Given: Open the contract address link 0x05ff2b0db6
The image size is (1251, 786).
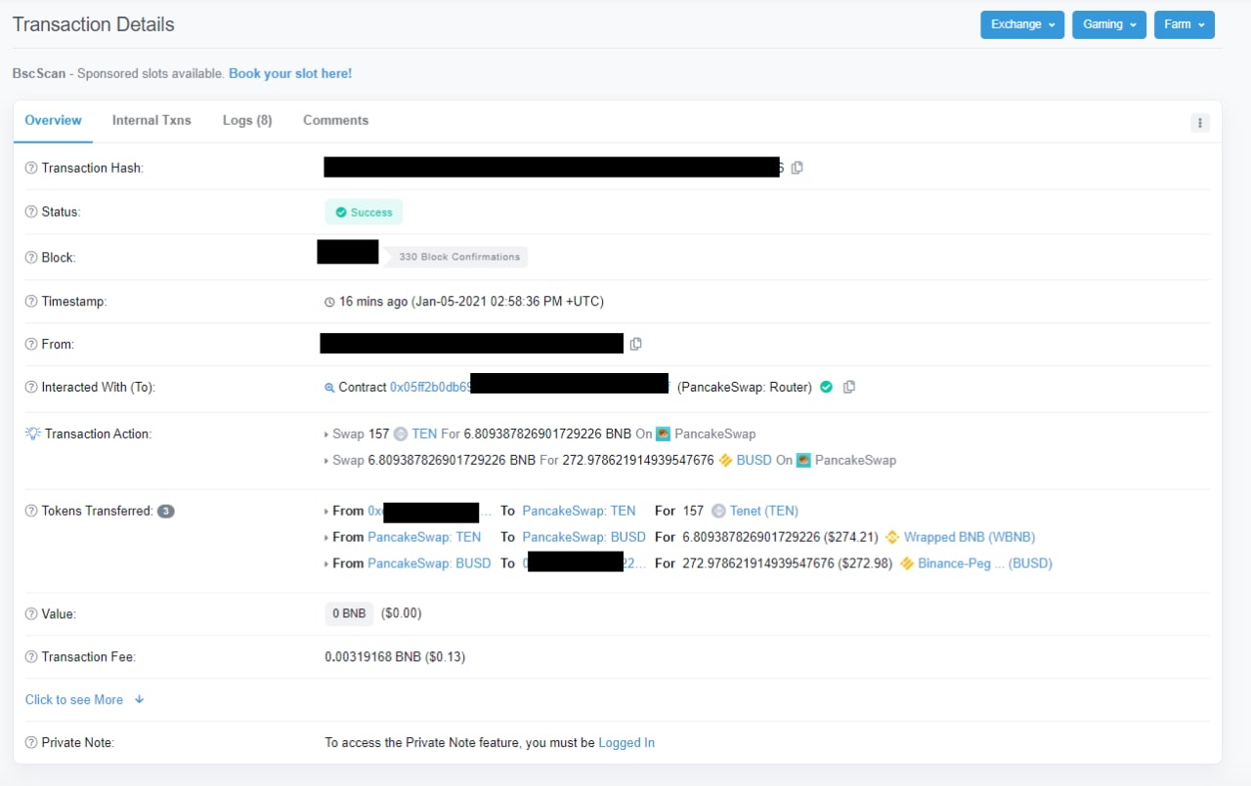Looking at the screenshot, I should click(x=430, y=387).
